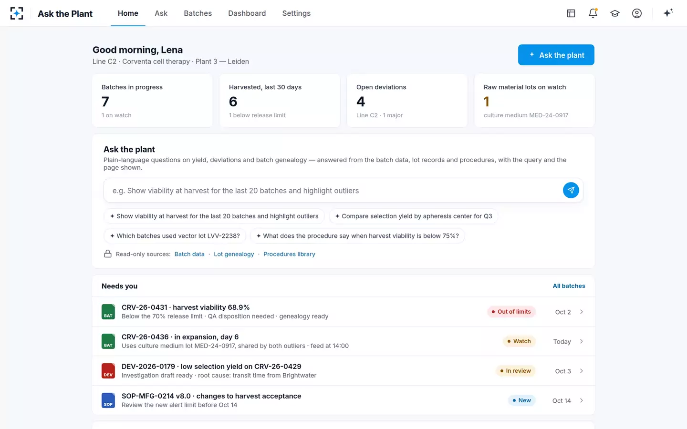Click the red DEV icon for DEV-2026-0179
Screen dimensions: 687x429
point(108,371)
